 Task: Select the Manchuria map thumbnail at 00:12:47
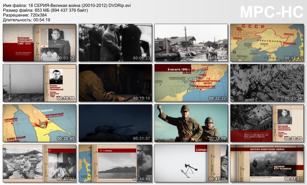267,43
